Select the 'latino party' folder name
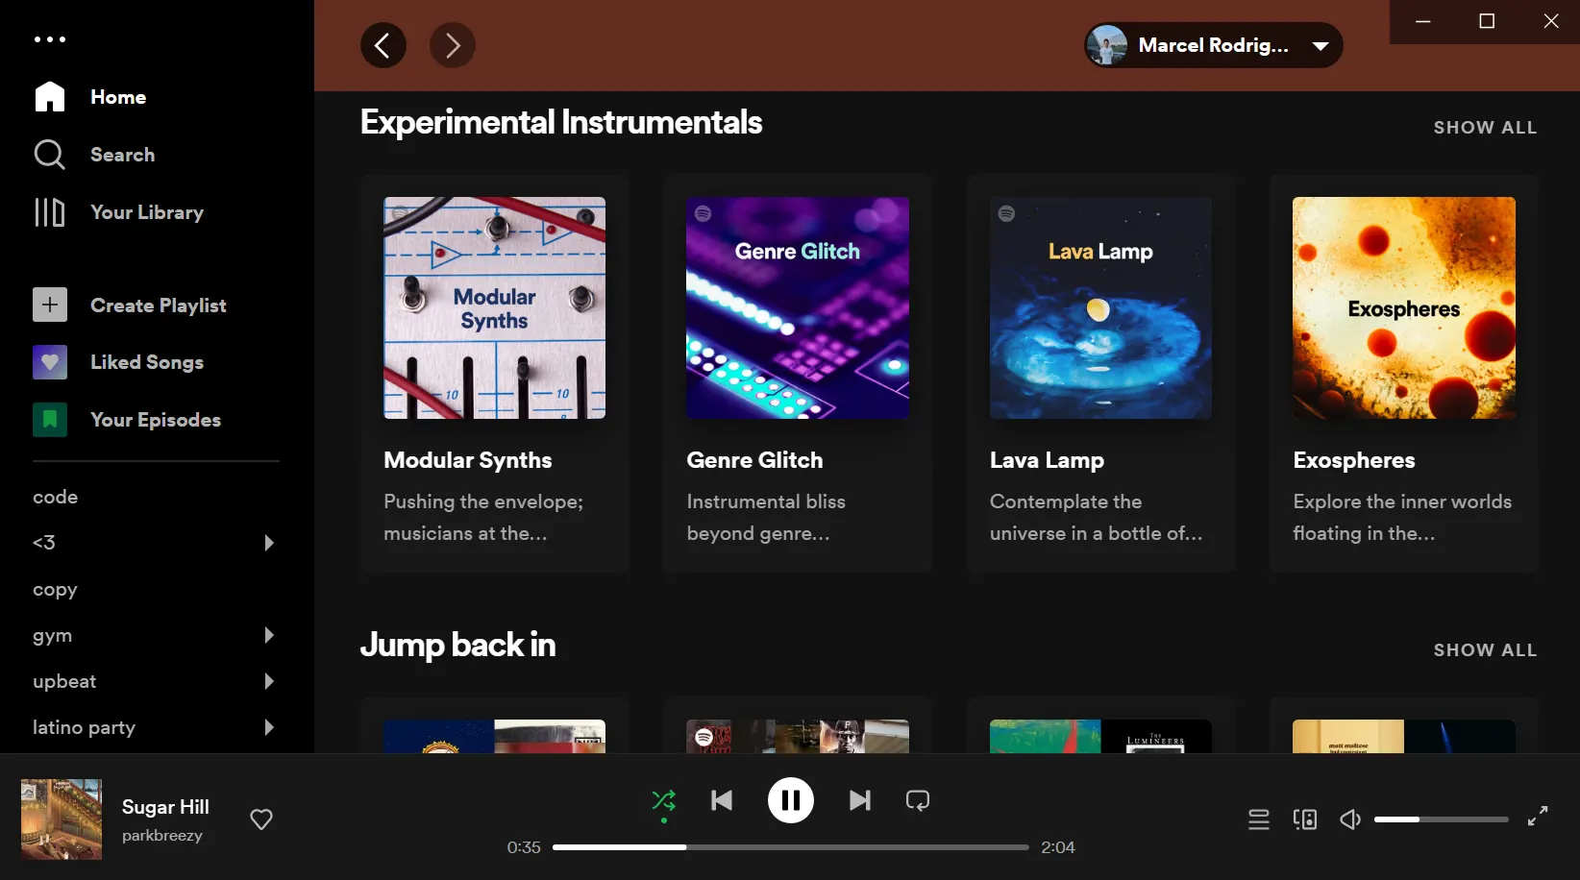This screenshot has height=880, width=1580. click(85, 727)
